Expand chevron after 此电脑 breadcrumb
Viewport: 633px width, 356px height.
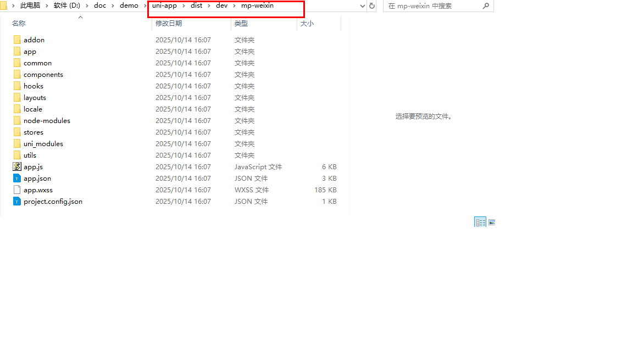(x=47, y=5)
